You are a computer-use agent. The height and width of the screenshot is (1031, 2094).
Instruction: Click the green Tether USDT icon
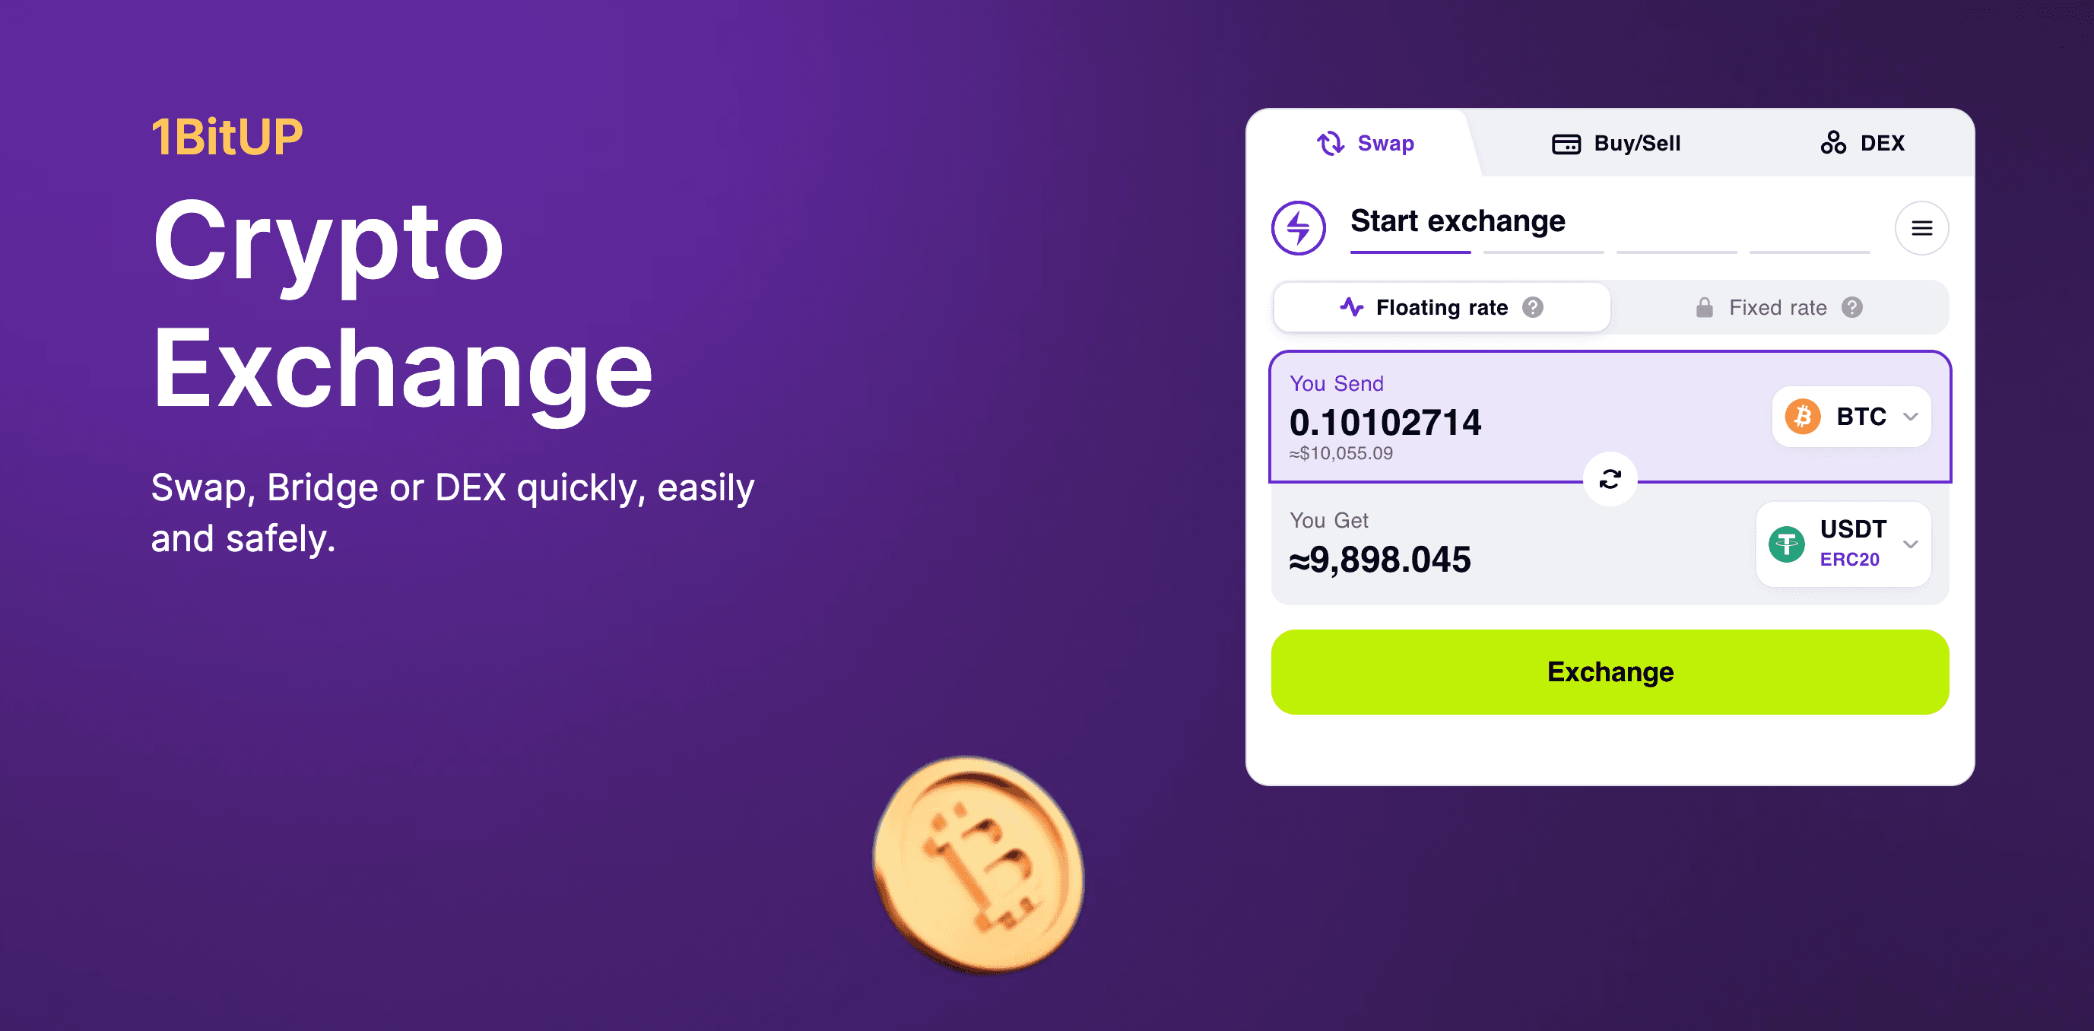click(1787, 544)
